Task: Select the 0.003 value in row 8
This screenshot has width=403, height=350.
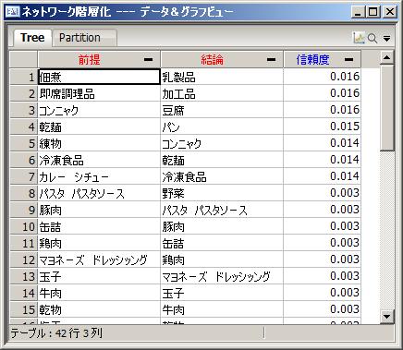Action: [323, 193]
